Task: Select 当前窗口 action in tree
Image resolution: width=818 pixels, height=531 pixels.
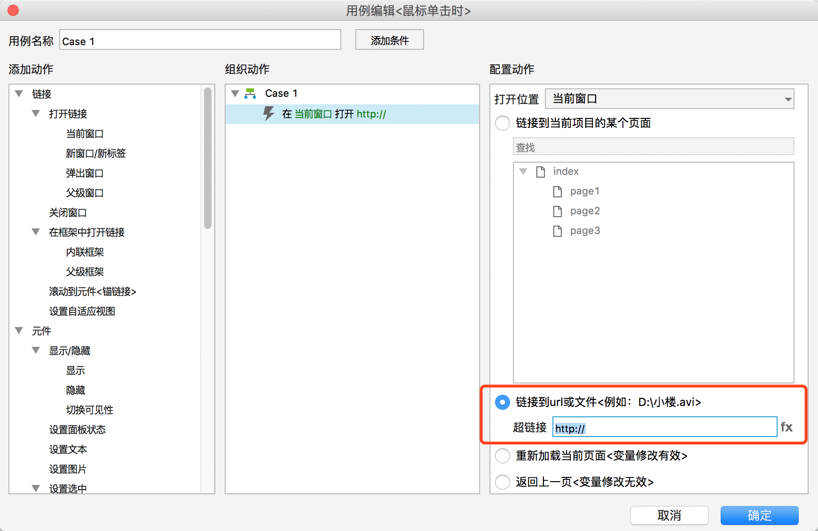Action: pos(85,134)
